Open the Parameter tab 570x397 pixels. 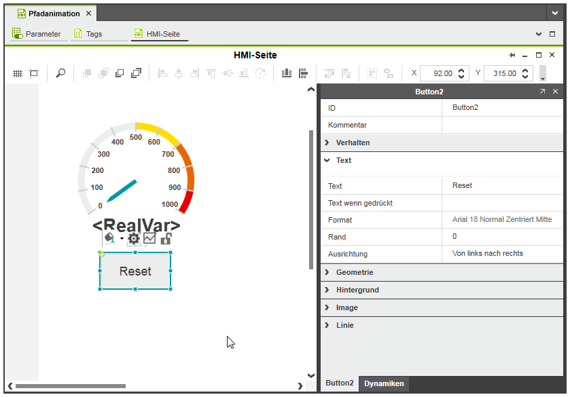(37, 34)
